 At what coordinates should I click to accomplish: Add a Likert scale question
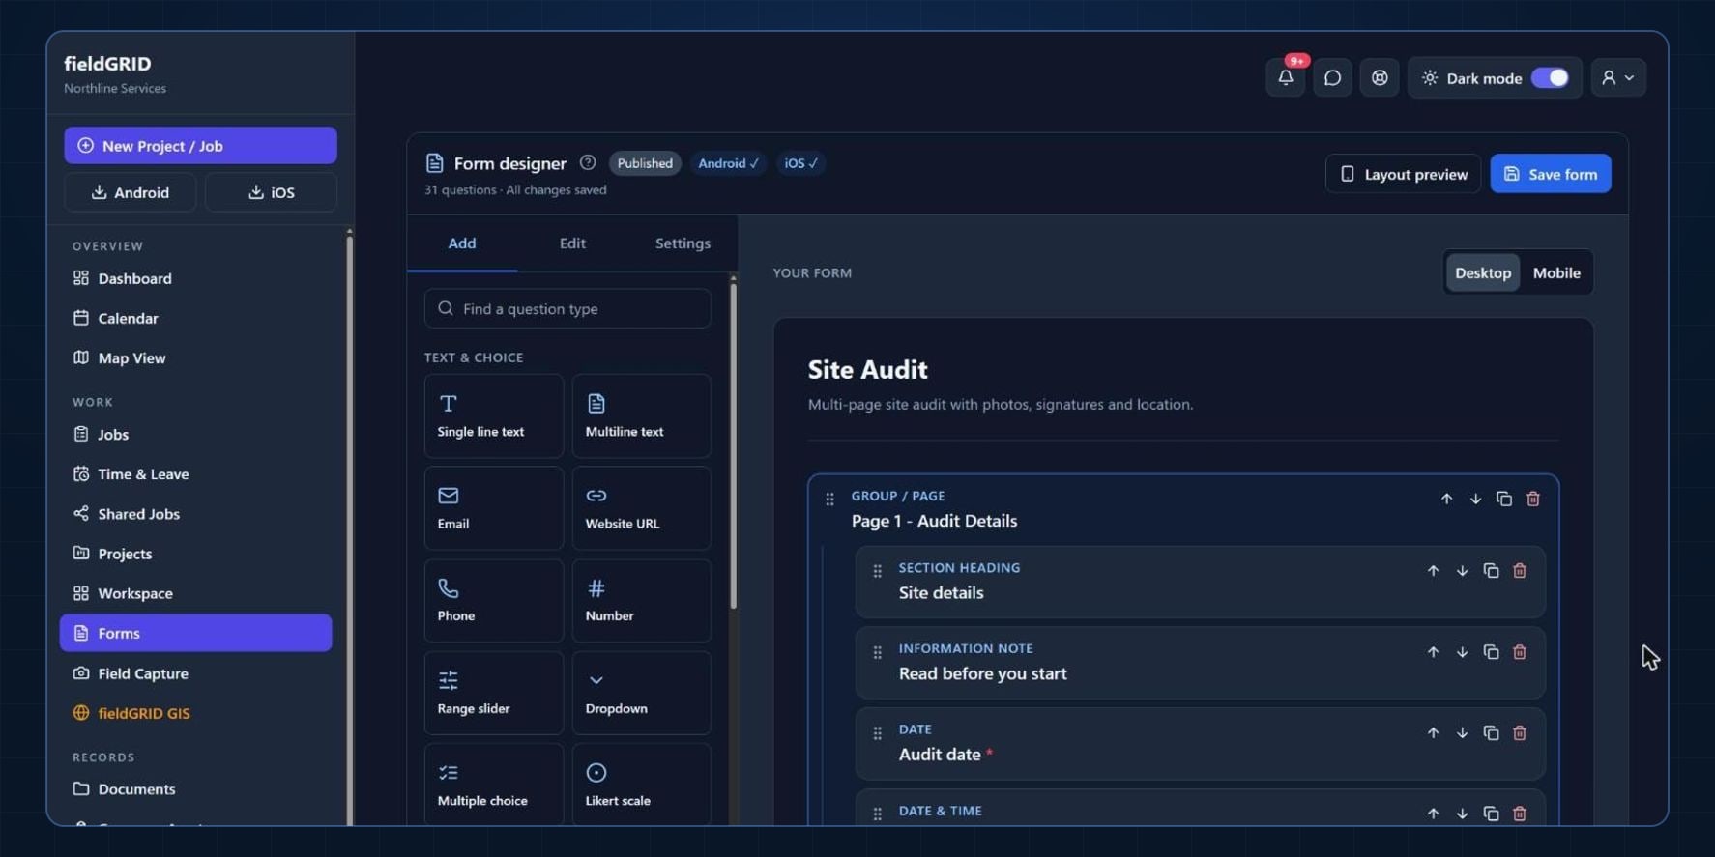coord(641,785)
